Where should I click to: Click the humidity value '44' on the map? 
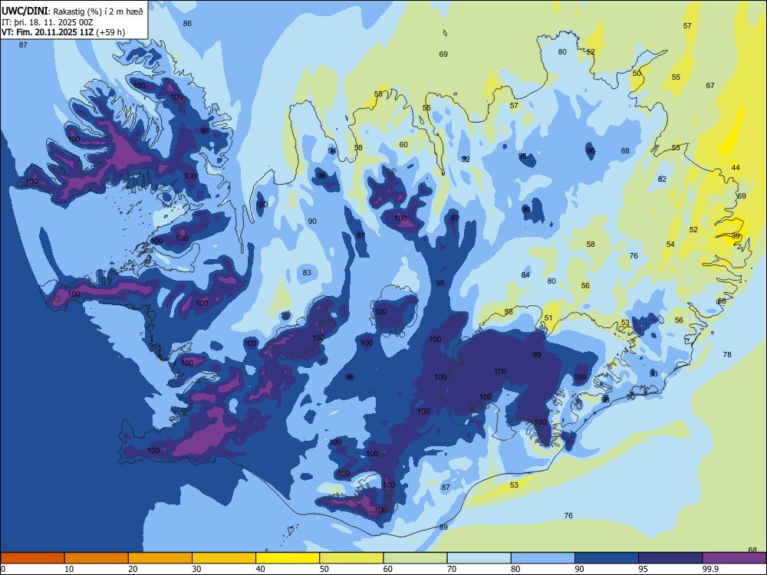pyautogui.click(x=736, y=168)
